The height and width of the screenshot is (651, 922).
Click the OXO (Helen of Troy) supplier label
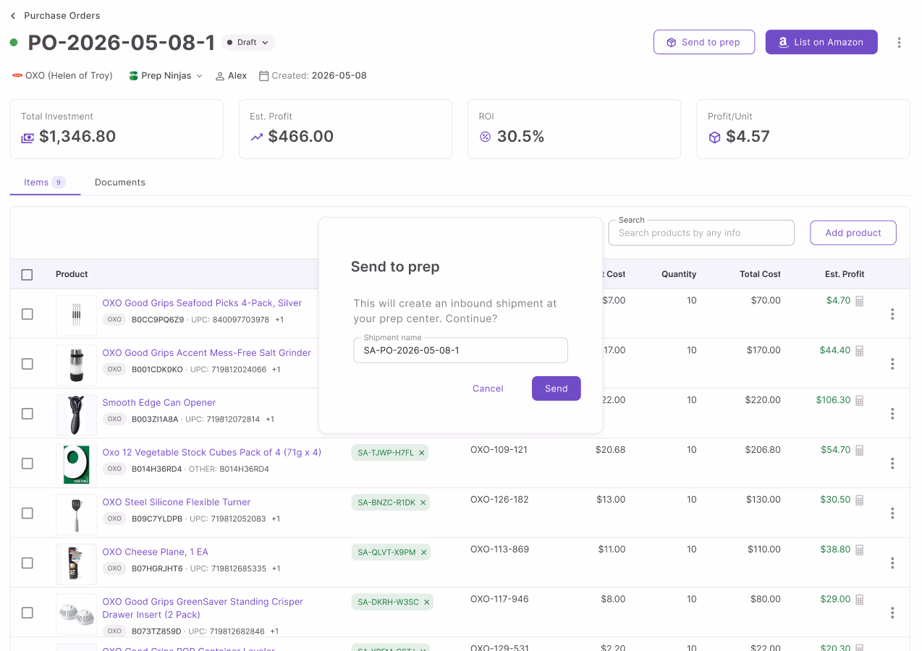(62, 76)
